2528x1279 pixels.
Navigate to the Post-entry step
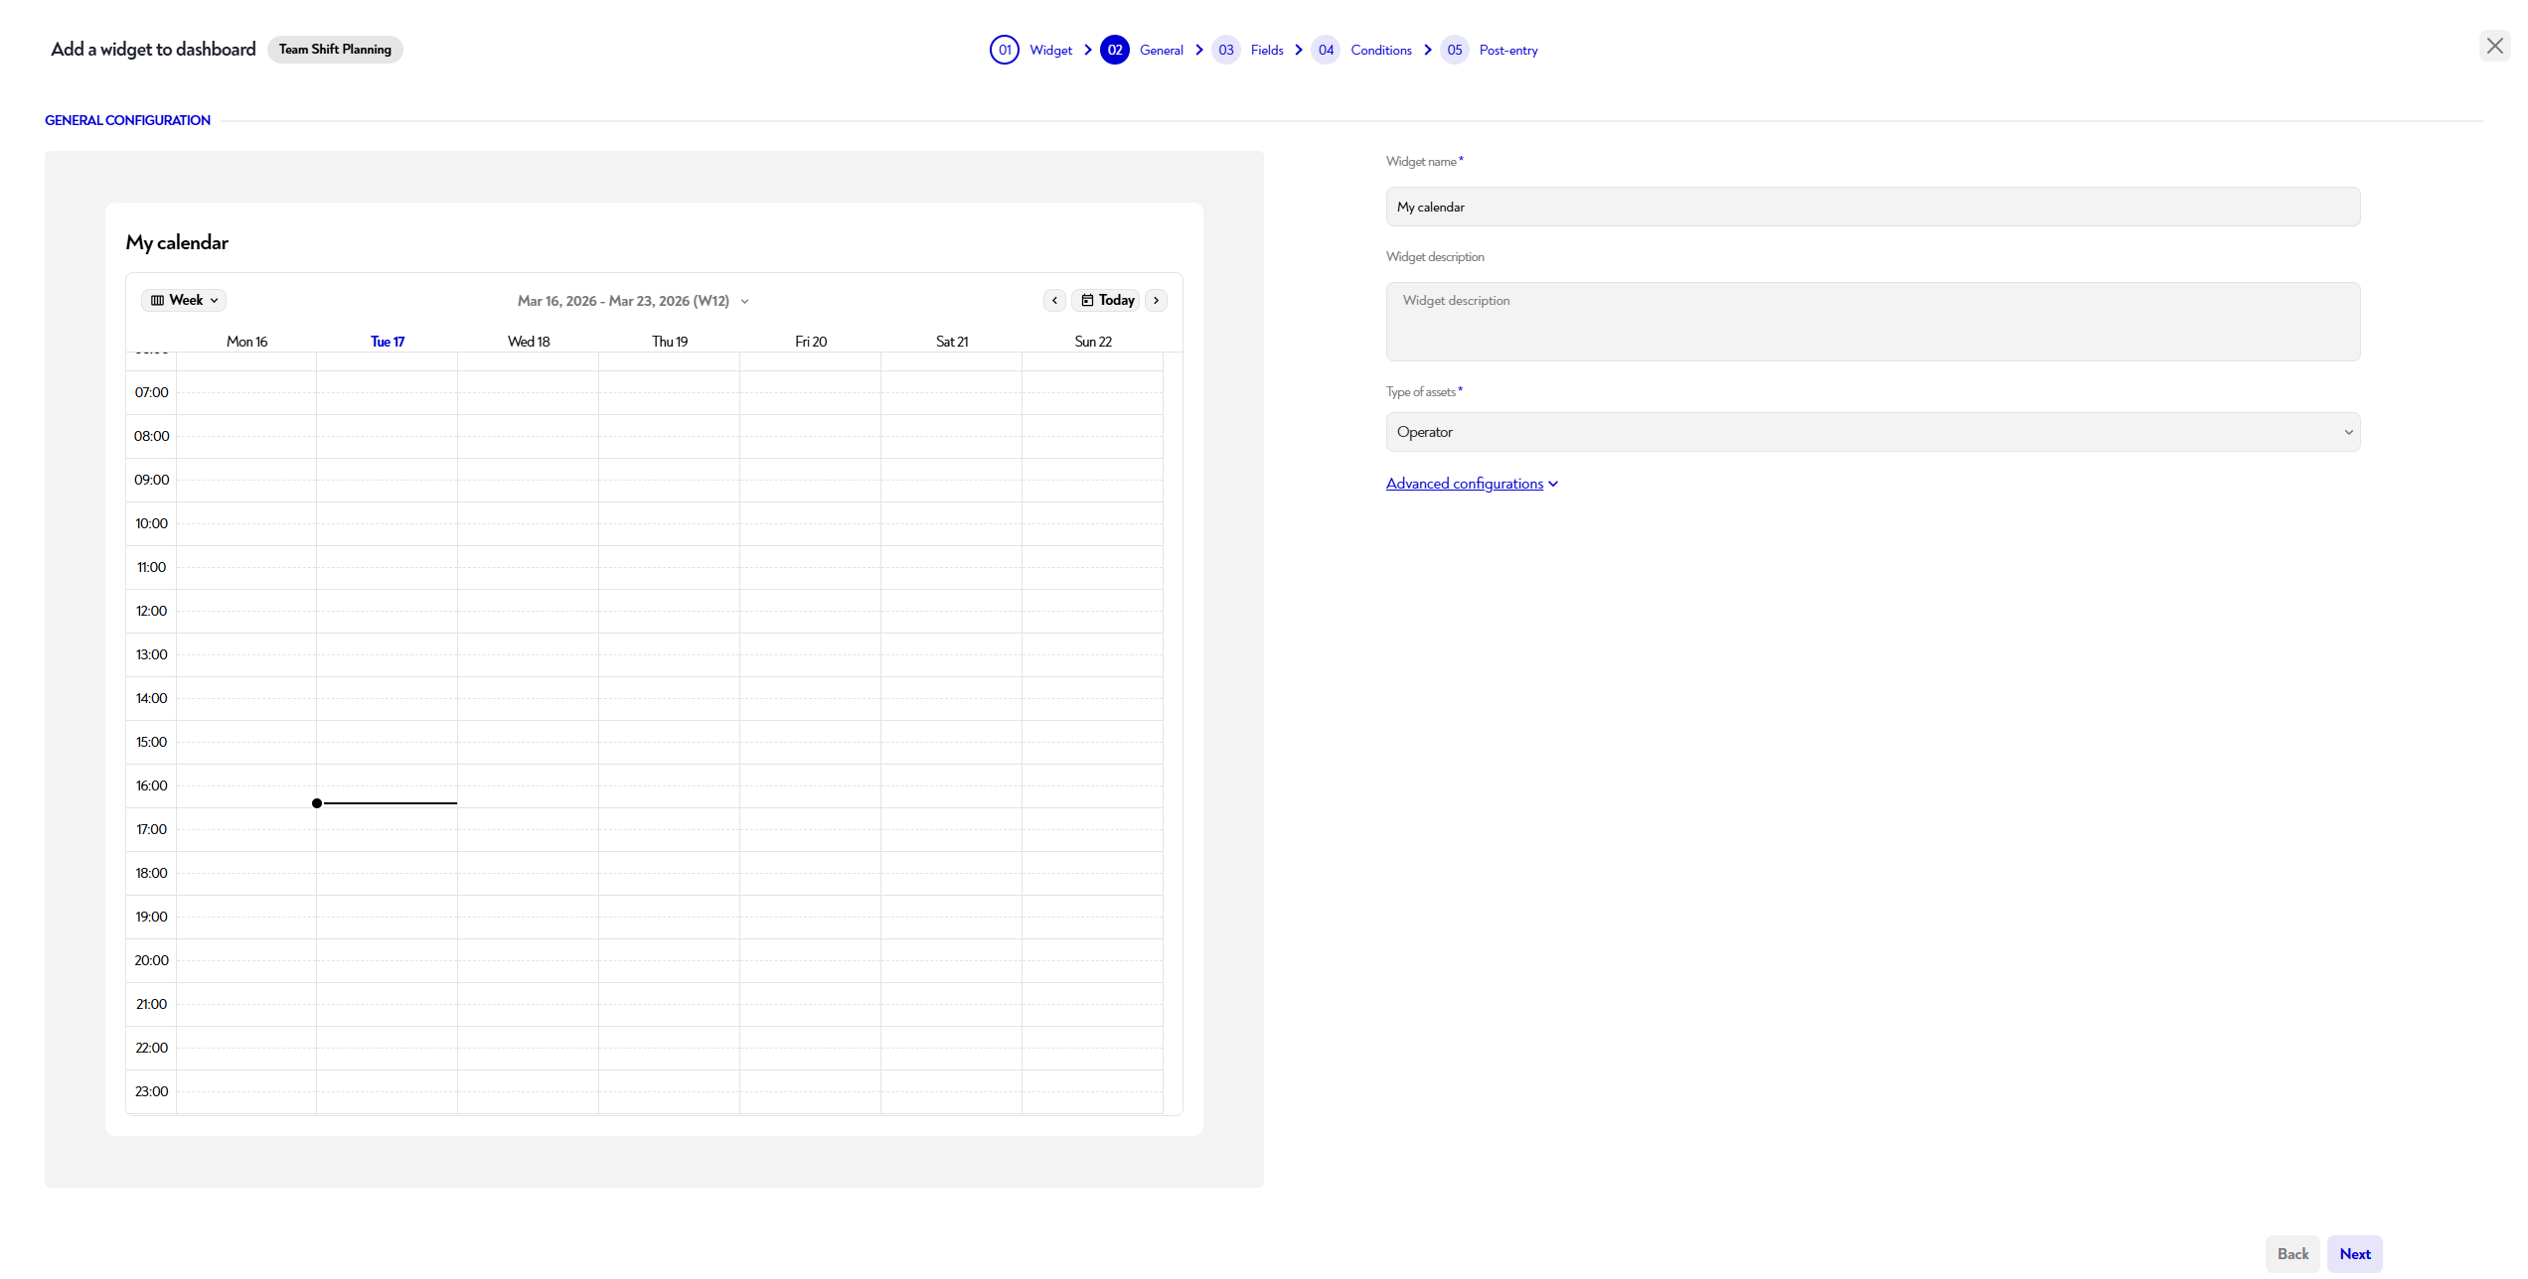1507,49
